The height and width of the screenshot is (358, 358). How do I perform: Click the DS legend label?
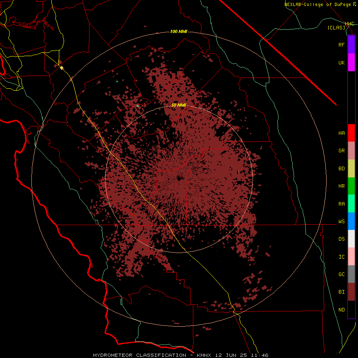342,239
